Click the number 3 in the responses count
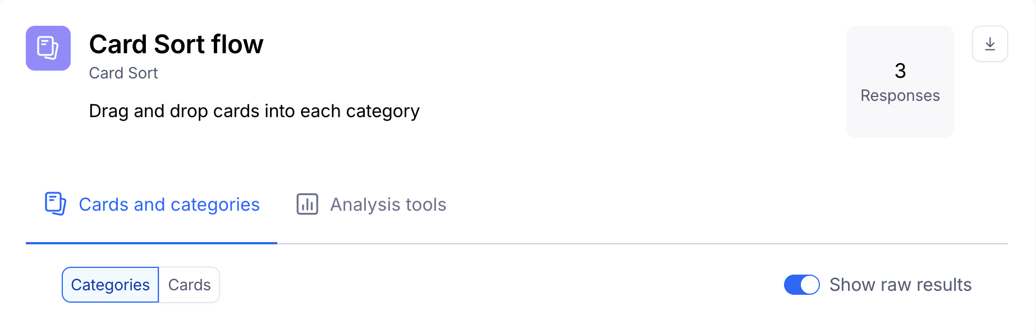The height and width of the screenshot is (334, 1036). click(900, 71)
